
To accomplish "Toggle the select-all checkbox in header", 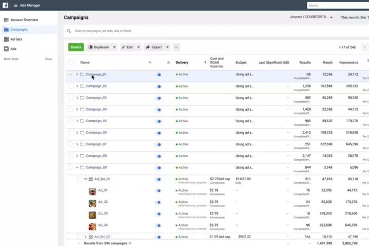I will coord(71,62).
